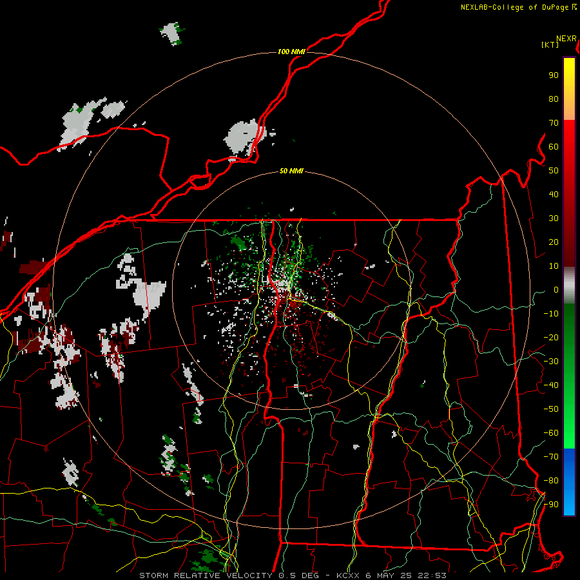This screenshot has height=580, width=580.
Task: Click the "NEXR" label at top right
Action: (x=566, y=39)
